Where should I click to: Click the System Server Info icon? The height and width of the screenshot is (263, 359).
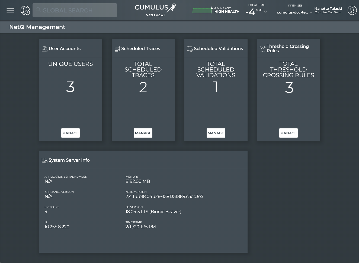click(x=44, y=160)
